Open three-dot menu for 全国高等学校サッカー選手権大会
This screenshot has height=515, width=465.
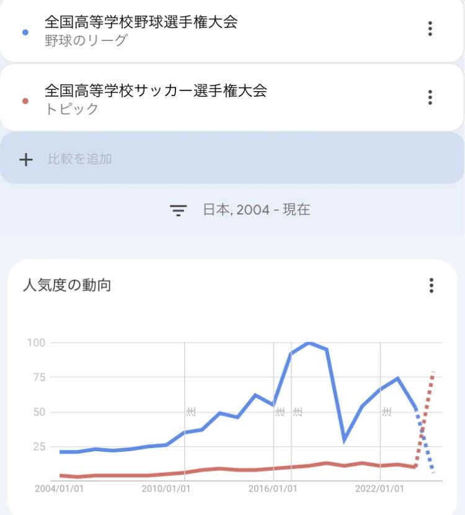tap(430, 97)
